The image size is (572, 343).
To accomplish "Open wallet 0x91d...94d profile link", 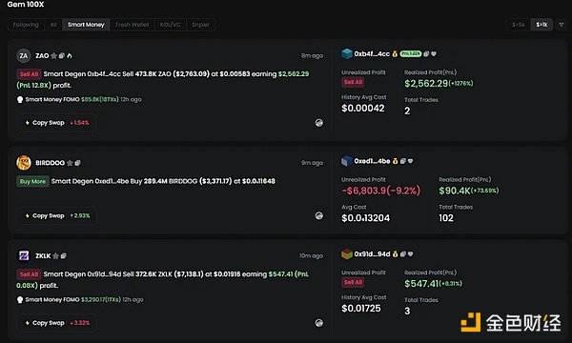I will pos(372,254).
